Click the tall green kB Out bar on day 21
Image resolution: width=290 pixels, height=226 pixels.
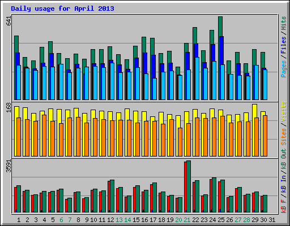[x=189, y=186]
